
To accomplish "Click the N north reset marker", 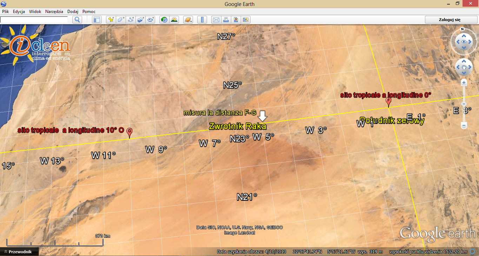I will tap(463, 29).
